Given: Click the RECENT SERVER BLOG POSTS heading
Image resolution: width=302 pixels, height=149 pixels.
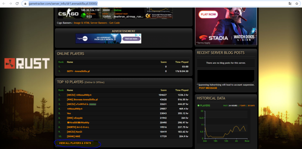Looking at the screenshot, I should coord(220,53).
